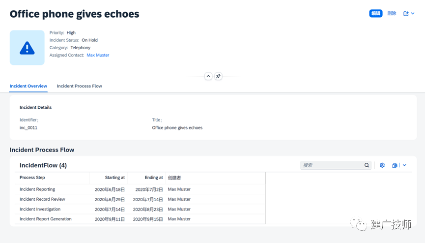Image resolution: width=425 pixels, height=243 pixels.
Task: Collapse the header with up chevron
Action: pyautogui.click(x=208, y=76)
